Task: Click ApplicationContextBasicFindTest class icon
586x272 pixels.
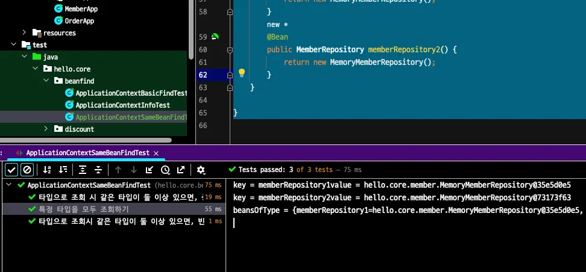Action: [69, 93]
